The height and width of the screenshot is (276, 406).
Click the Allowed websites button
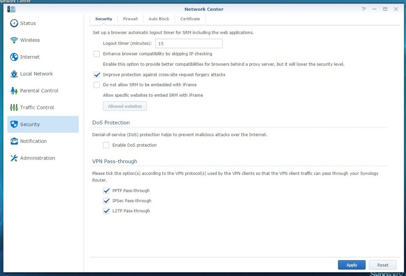point(125,106)
